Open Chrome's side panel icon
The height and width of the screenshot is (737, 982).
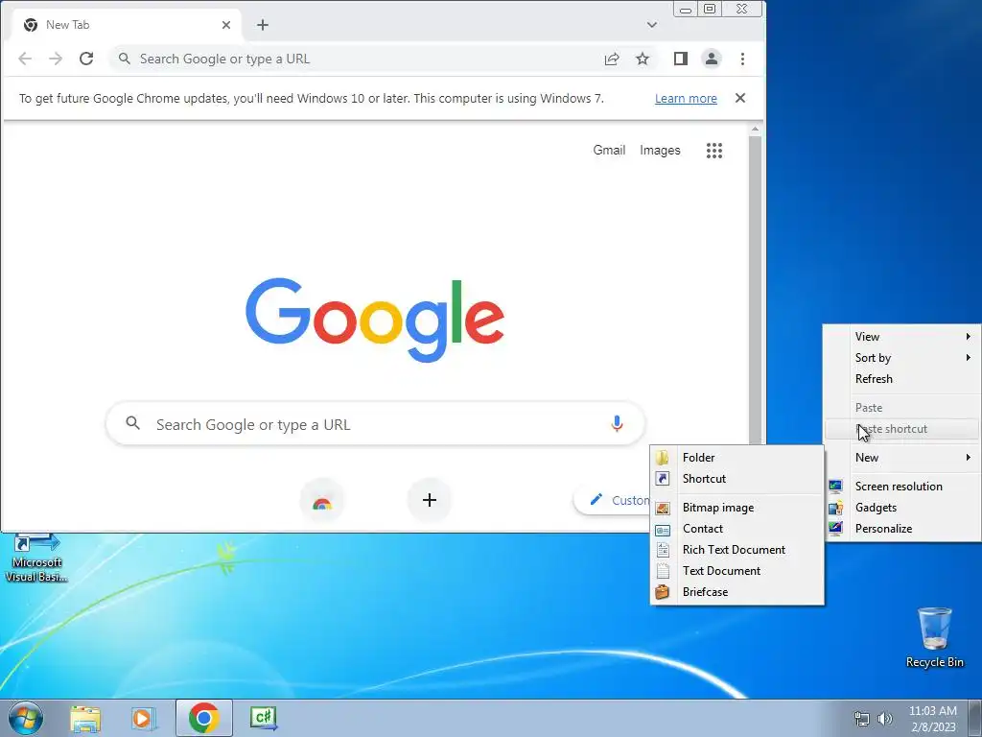tap(681, 59)
